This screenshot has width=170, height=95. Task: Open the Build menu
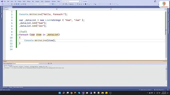pyautogui.click(x=24, y=1)
